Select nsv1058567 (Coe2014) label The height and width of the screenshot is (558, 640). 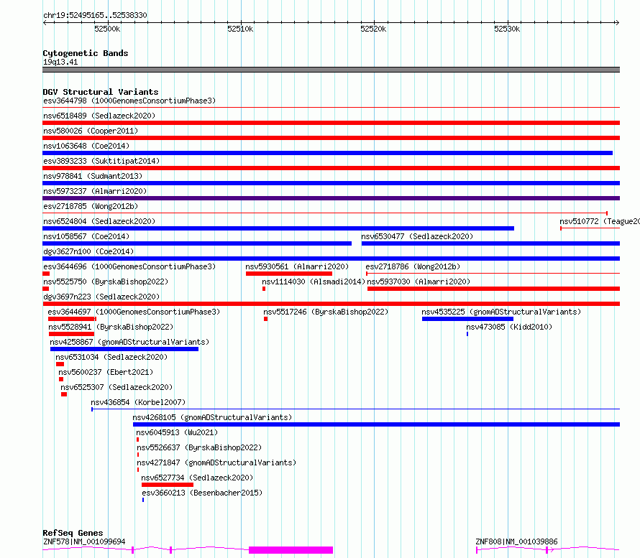(86, 236)
